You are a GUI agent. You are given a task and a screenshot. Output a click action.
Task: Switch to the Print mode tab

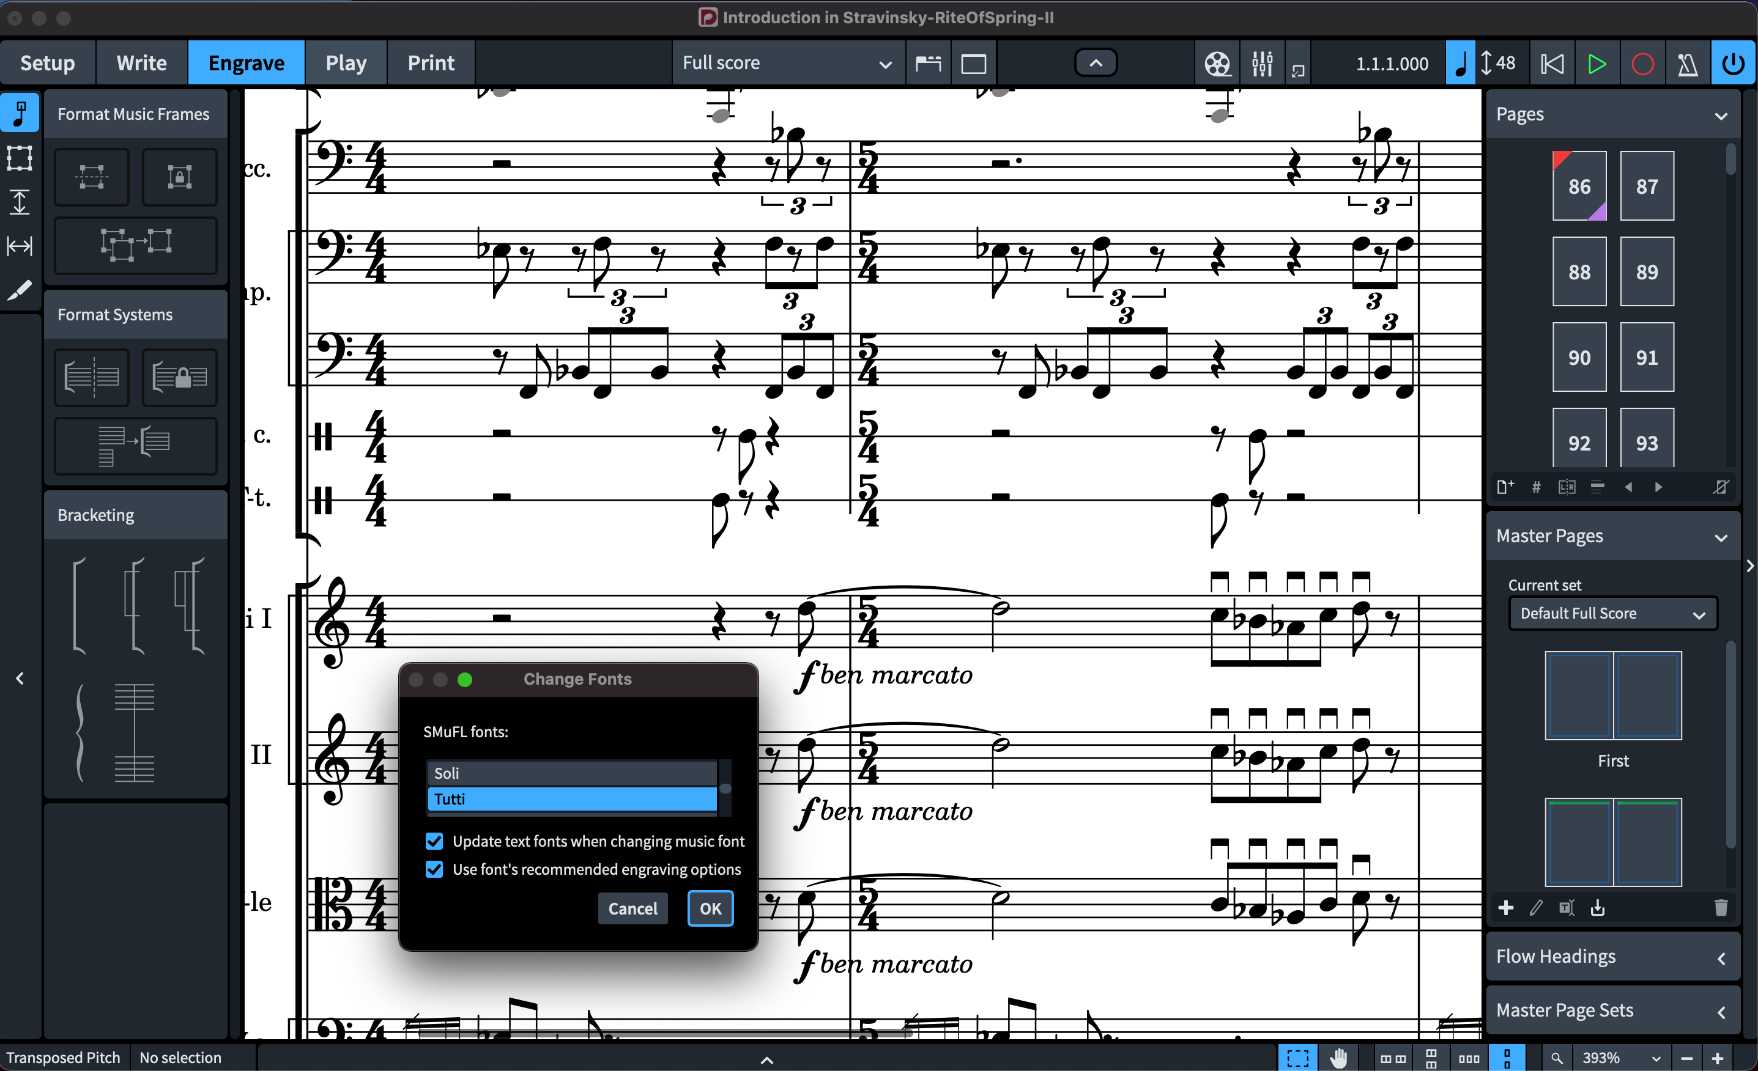coord(430,64)
